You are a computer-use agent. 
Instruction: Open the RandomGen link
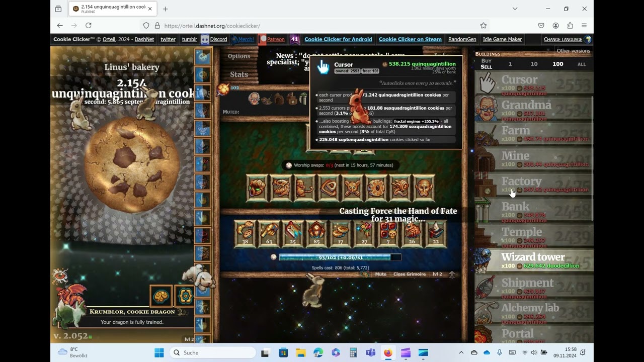462,39
